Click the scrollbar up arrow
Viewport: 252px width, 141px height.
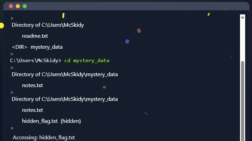[243, 17]
